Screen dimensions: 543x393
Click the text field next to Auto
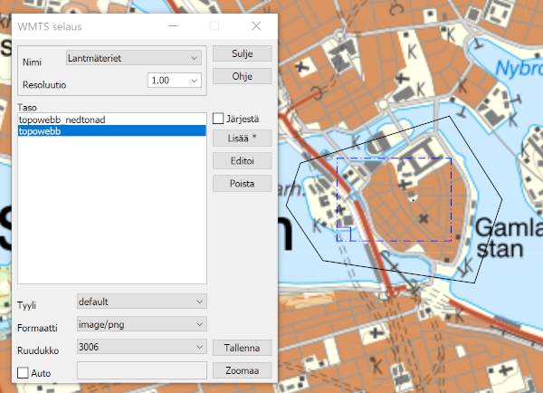(142, 370)
